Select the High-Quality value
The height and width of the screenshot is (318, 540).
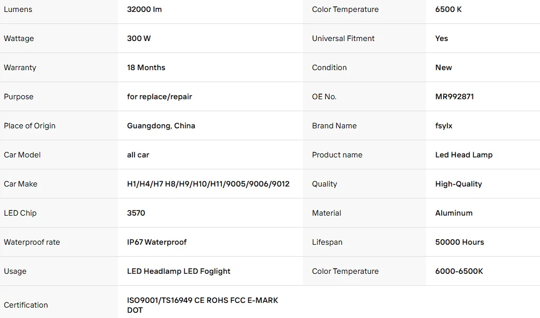coord(459,184)
